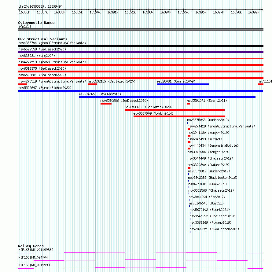This screenshot has width=272, height=272.
Task: Click the gray 20p12.1 cytogenetic band bar
Action: 141,30
